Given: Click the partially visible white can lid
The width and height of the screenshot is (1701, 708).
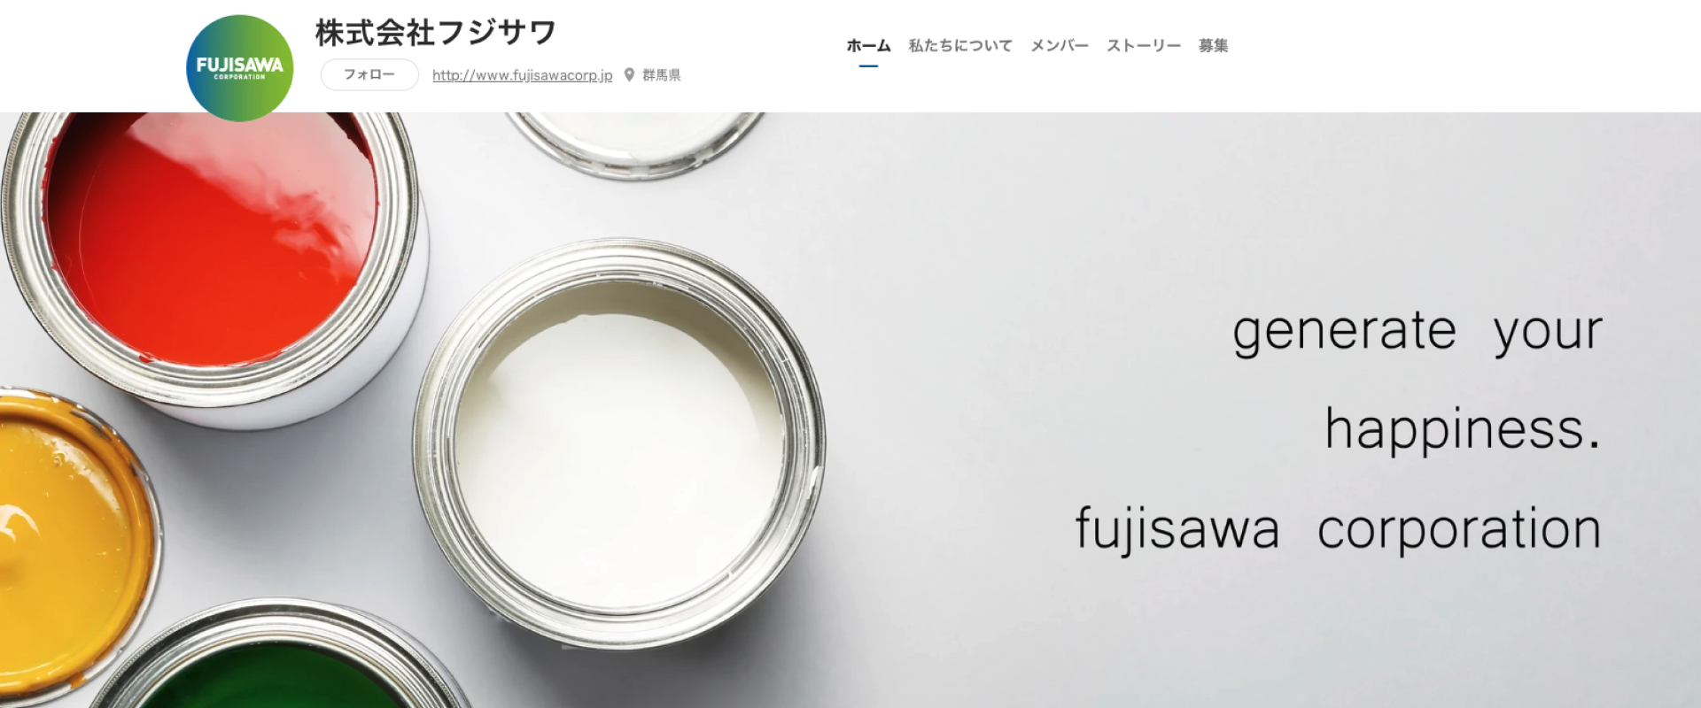Looking at the screenshot, I should [x=638, y=142].
